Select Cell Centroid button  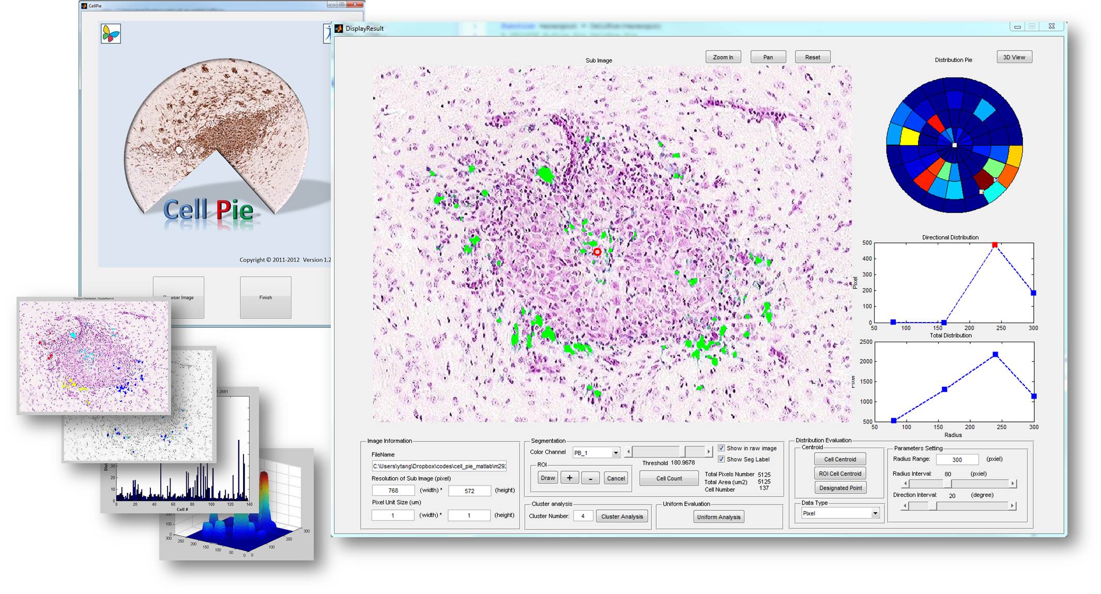pyautogui.click(x=840, y=459)
